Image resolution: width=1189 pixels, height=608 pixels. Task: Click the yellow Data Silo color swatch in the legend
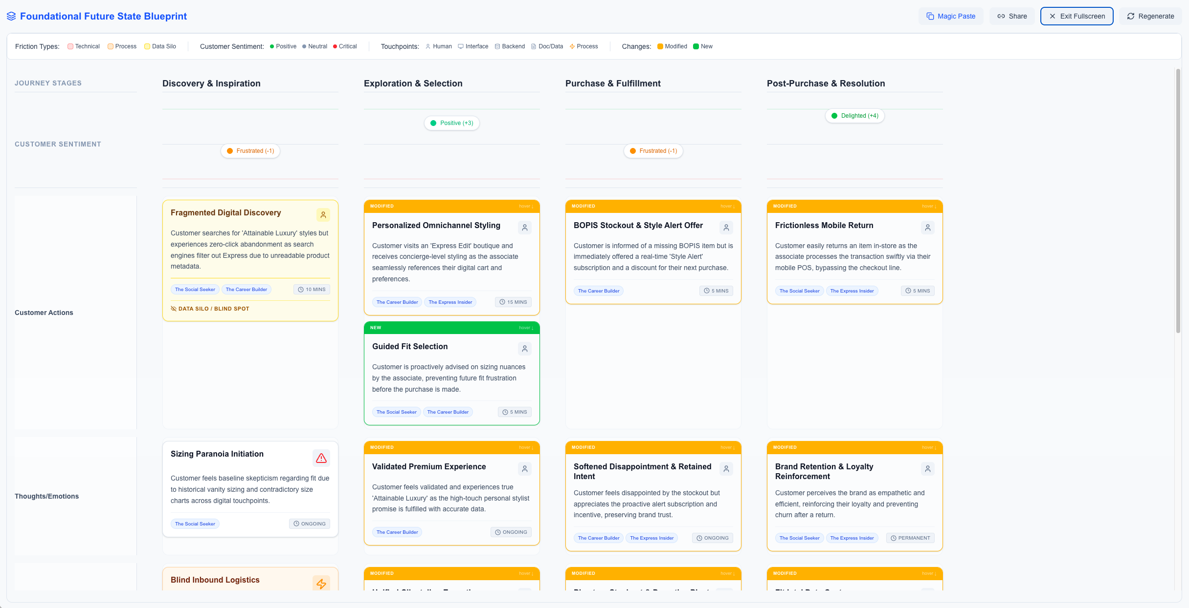147,46
